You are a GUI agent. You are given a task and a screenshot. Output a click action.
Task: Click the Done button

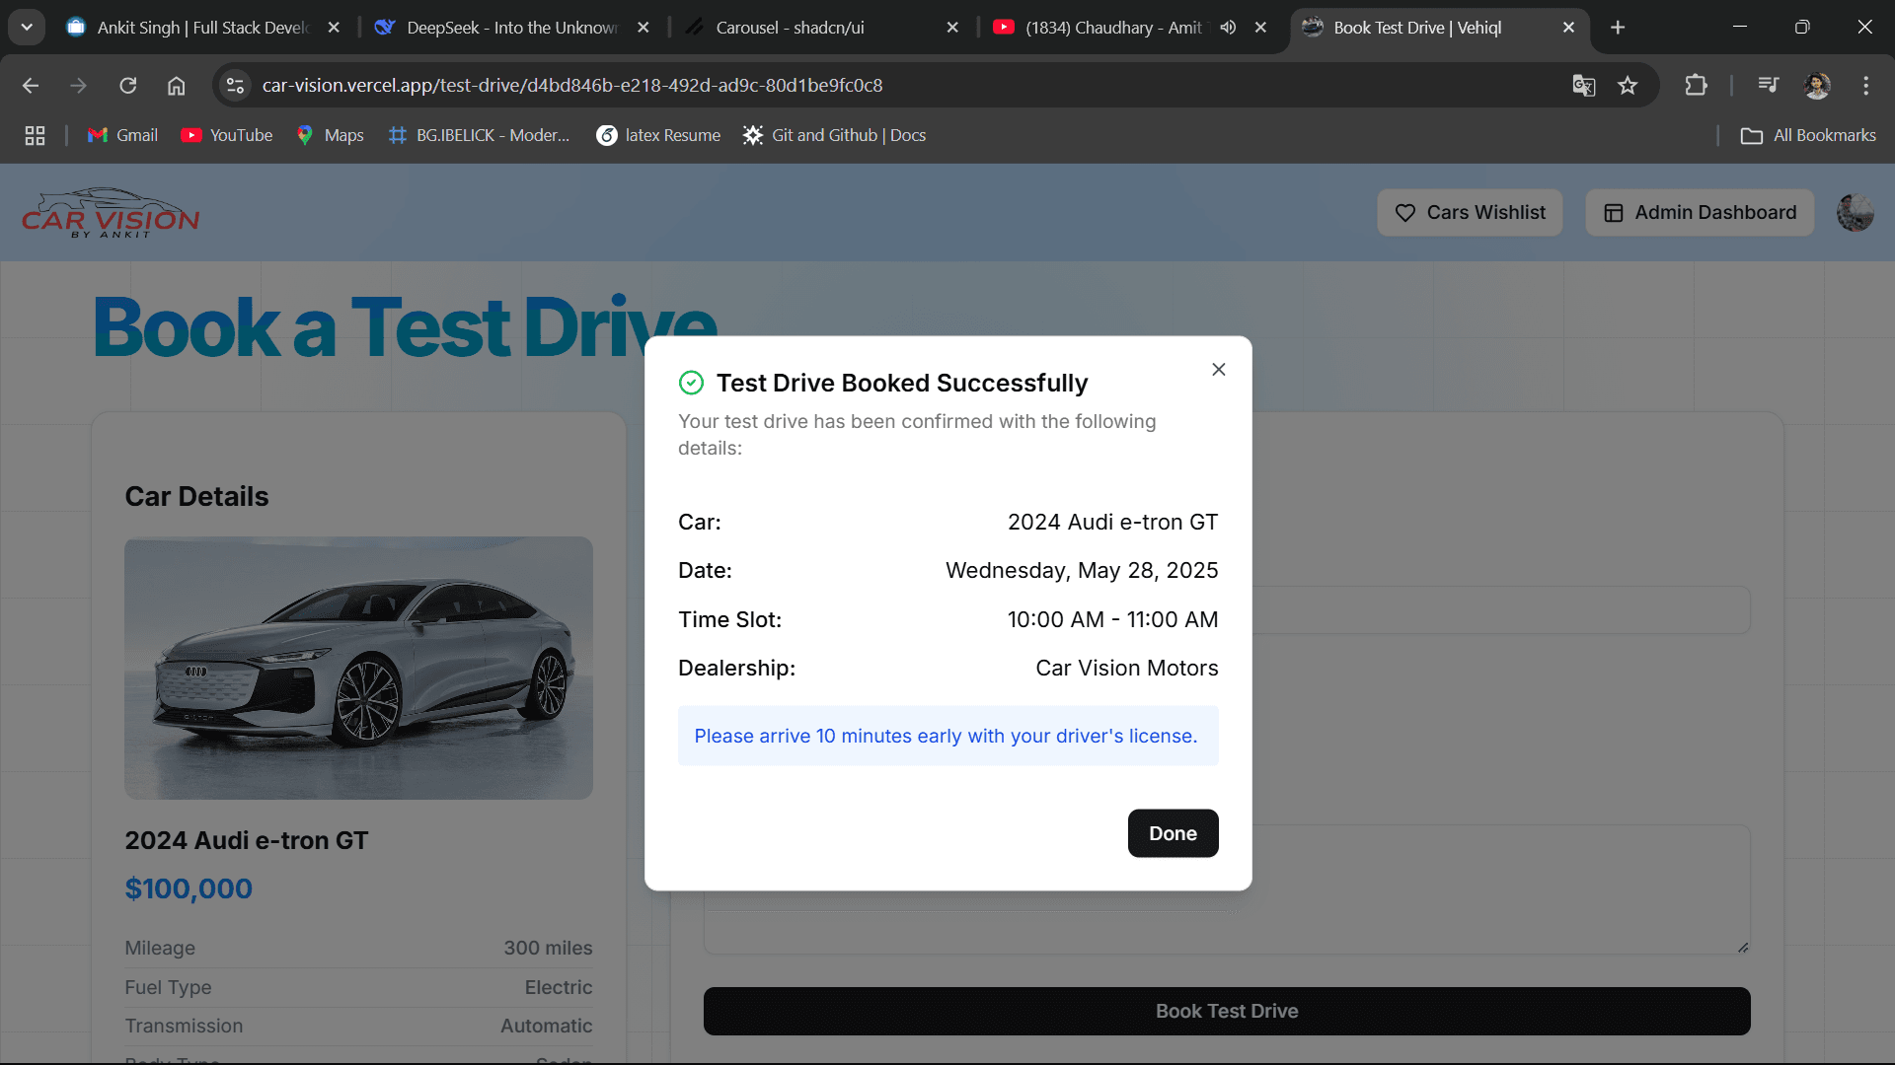click(x=1173, y=833)
